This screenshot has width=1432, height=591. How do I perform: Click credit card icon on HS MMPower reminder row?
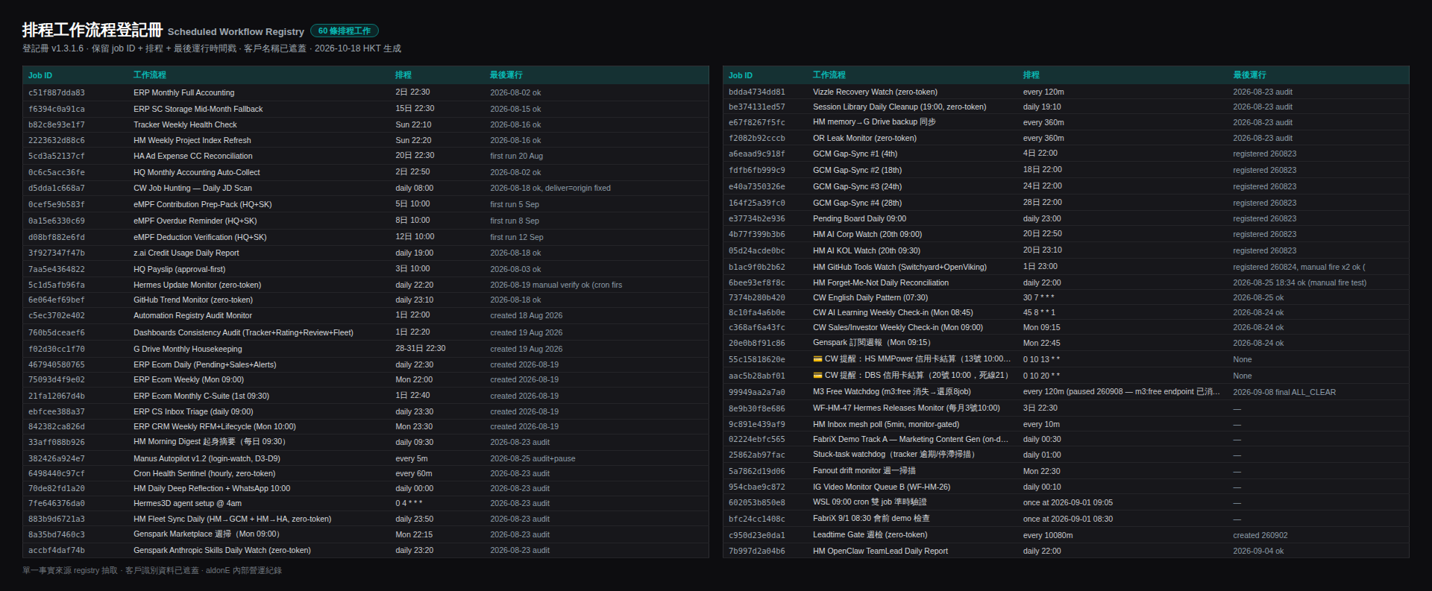pyautogui.click(x=817, y=359)
